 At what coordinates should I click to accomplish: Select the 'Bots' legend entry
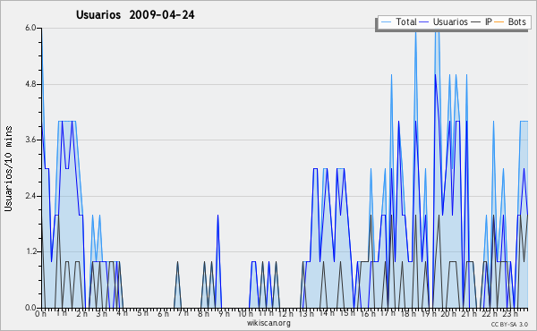pos(516,21)
